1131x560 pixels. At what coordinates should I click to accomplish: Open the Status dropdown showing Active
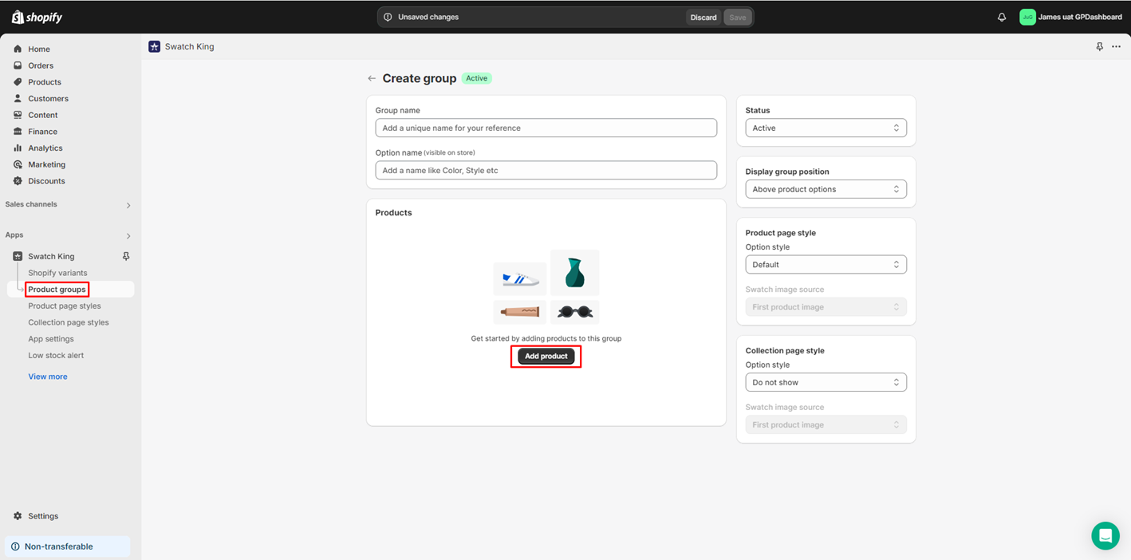coord(826,128)
